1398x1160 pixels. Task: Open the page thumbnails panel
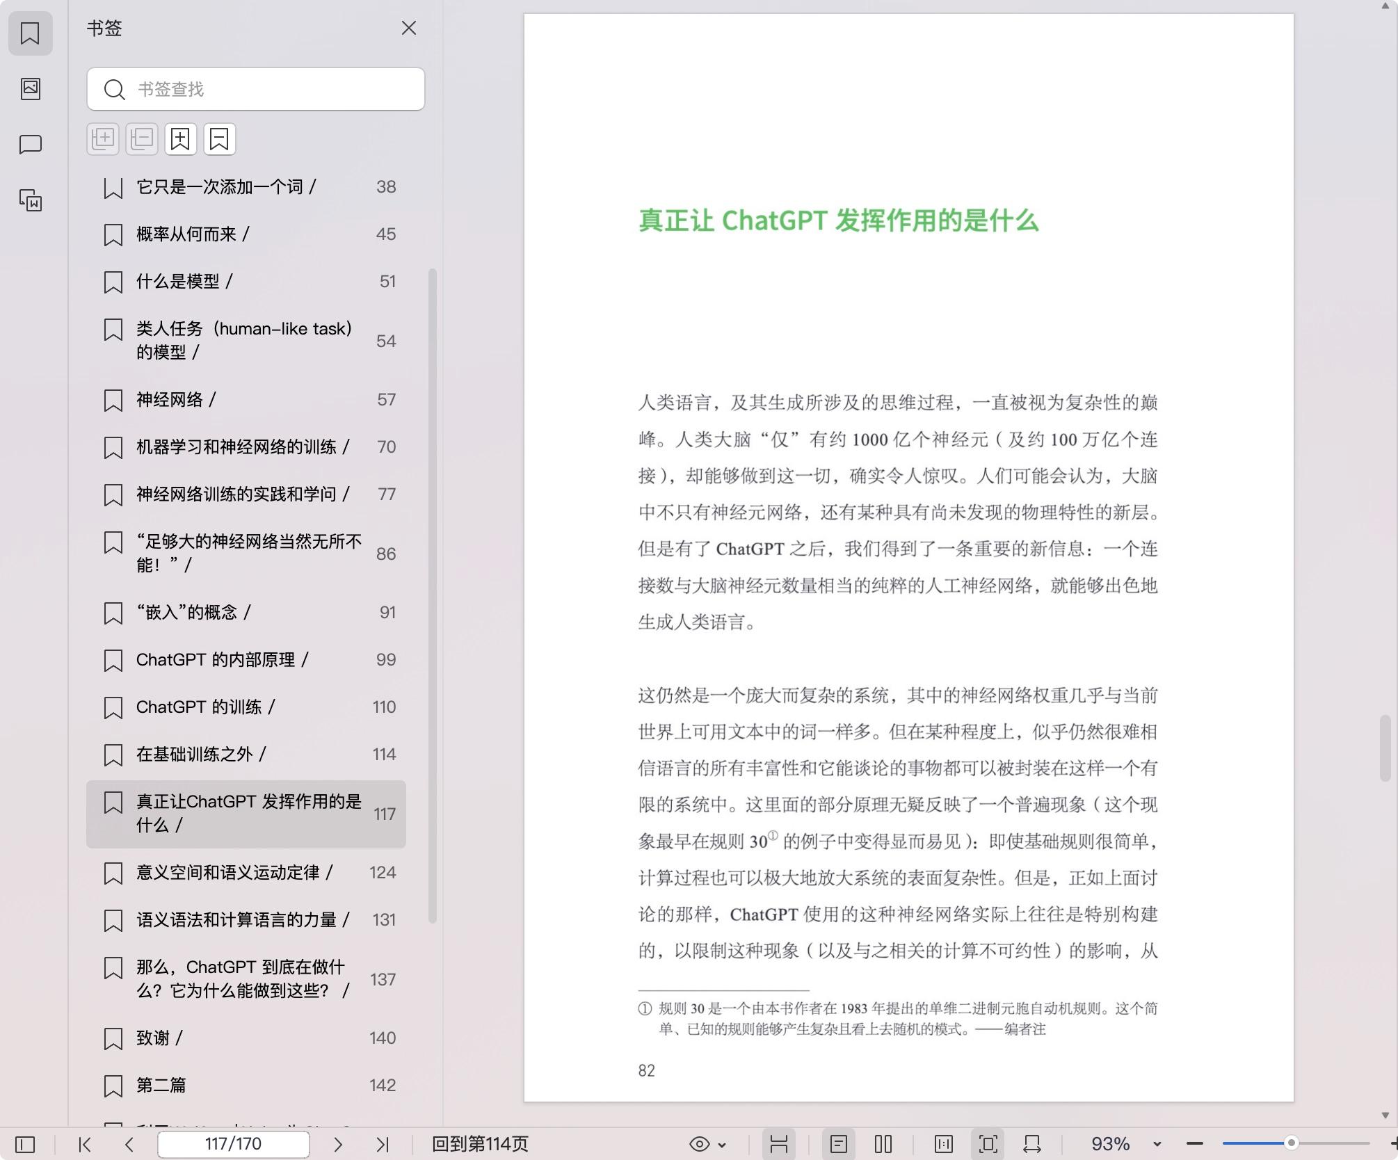(x=30, y=88)
